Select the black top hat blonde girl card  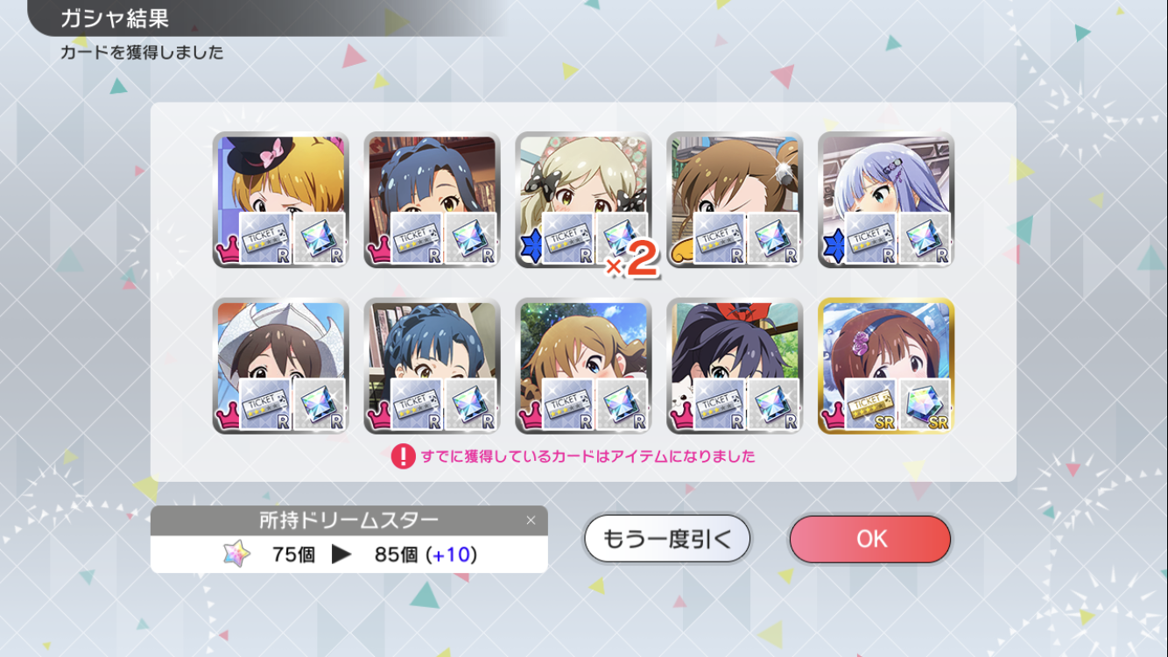tap(281, 201)
